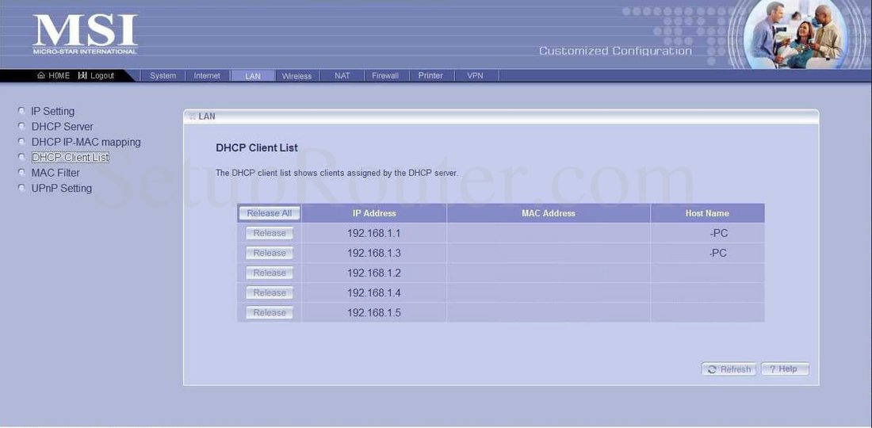This screenshot has height=428, width=872.
Task: Click the Host Name column header
Action: coord(707,213)
